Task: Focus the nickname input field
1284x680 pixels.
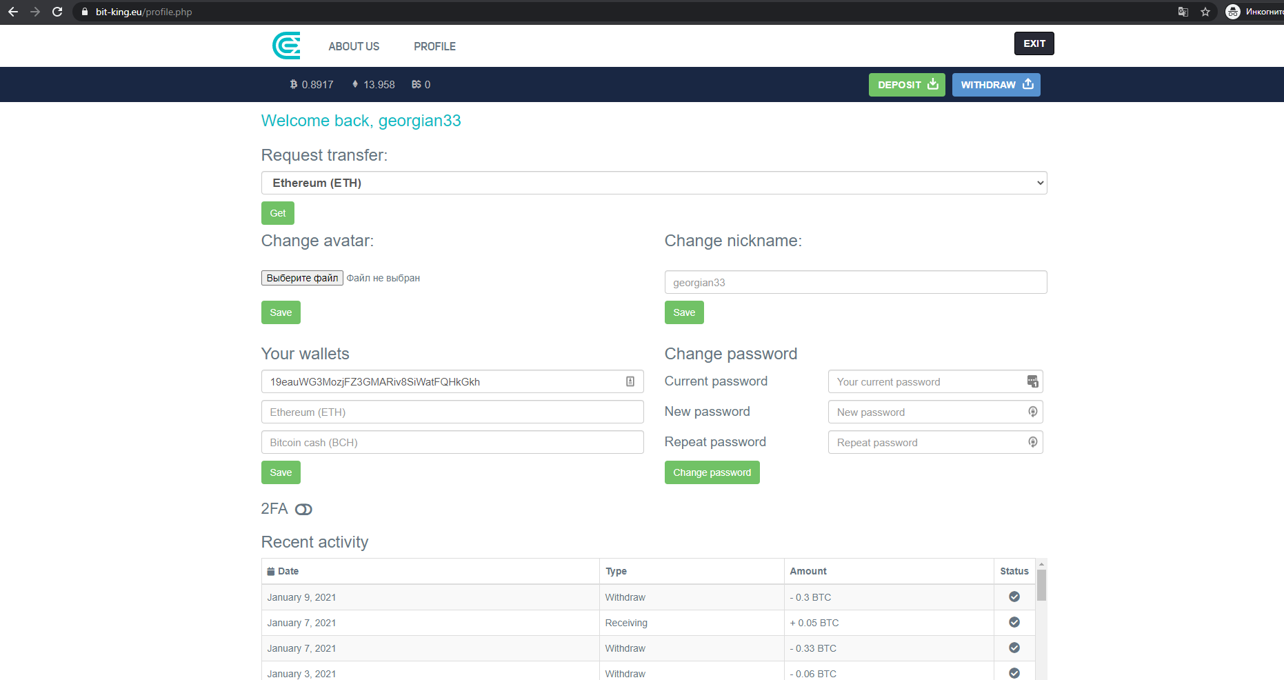Action: tap(856, 282)
